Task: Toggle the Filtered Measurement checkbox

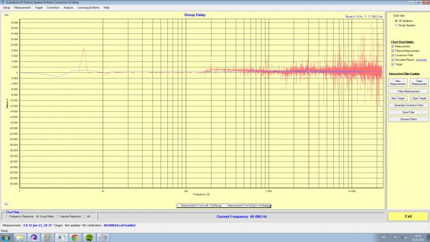Action: (393, 51)
